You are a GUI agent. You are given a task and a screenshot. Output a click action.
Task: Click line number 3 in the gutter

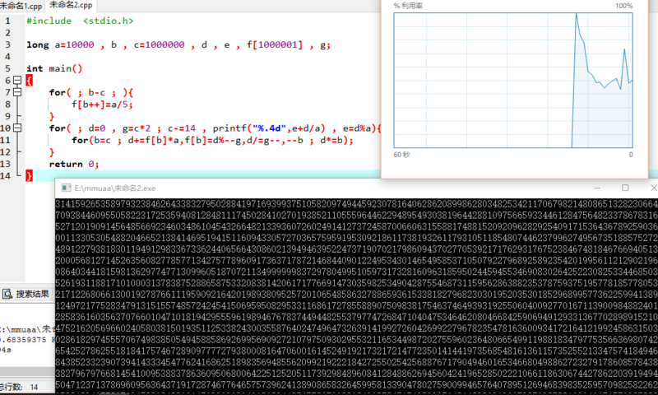[x=7, y=44]
